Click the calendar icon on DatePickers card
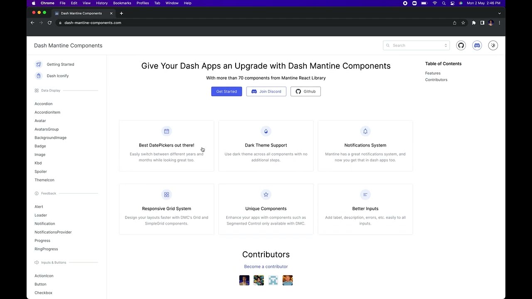 tap(167, 131)
